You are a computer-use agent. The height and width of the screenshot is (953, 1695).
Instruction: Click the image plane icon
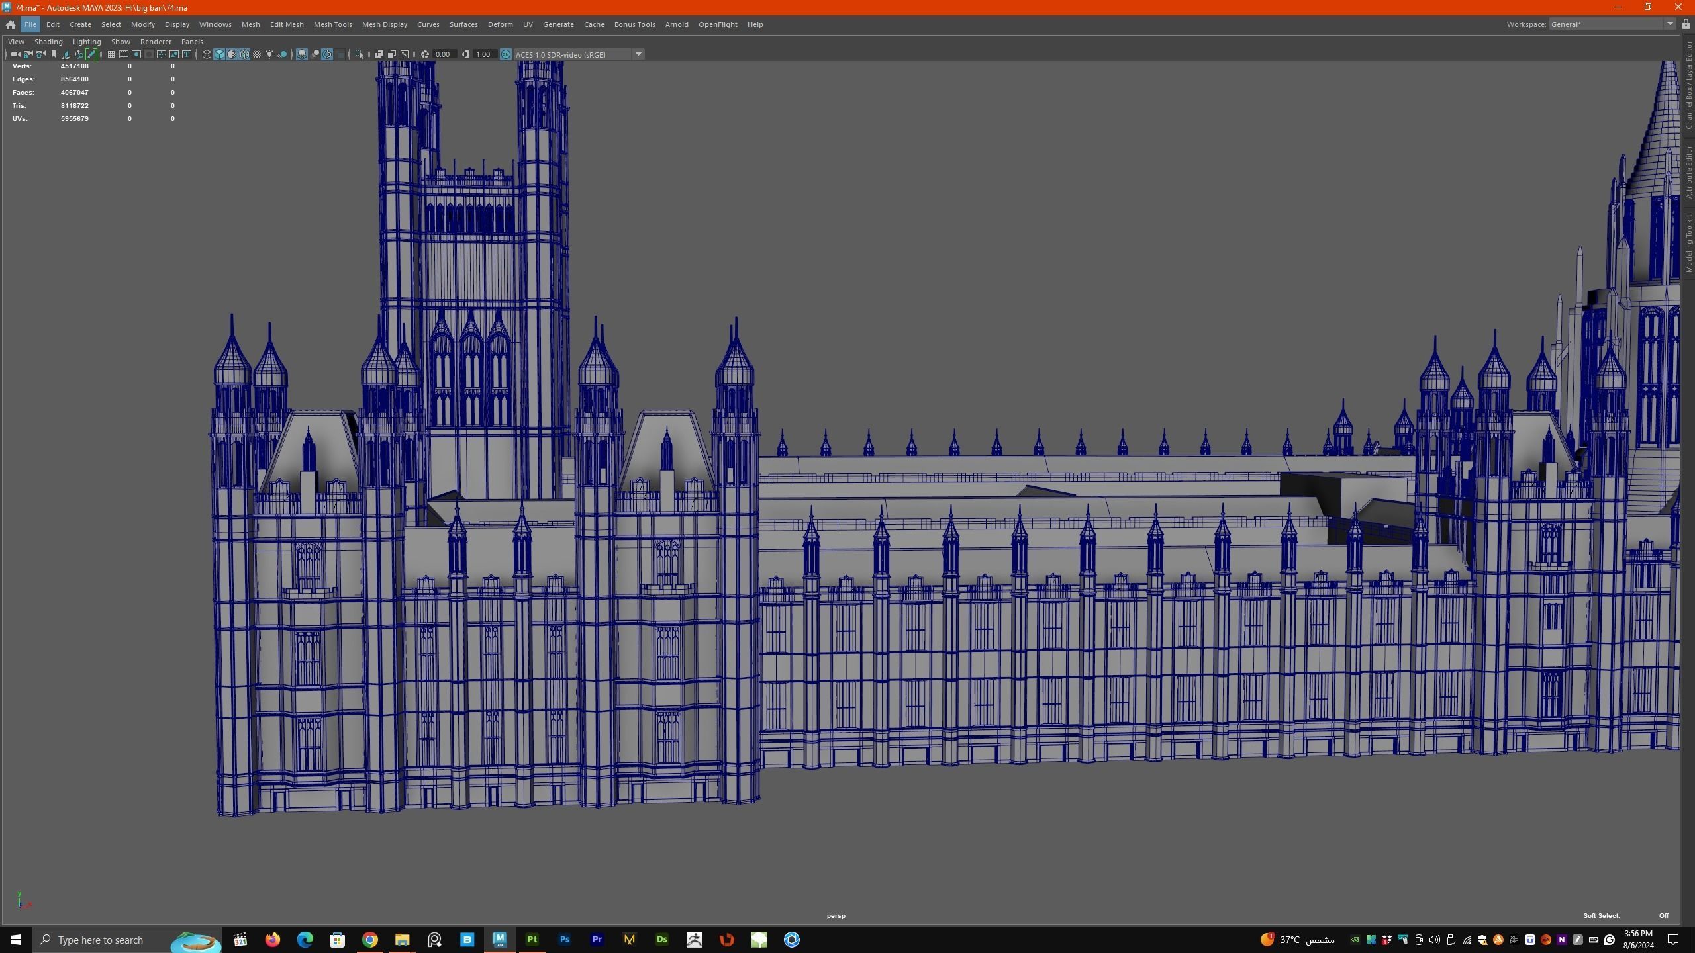coord(66,54)
